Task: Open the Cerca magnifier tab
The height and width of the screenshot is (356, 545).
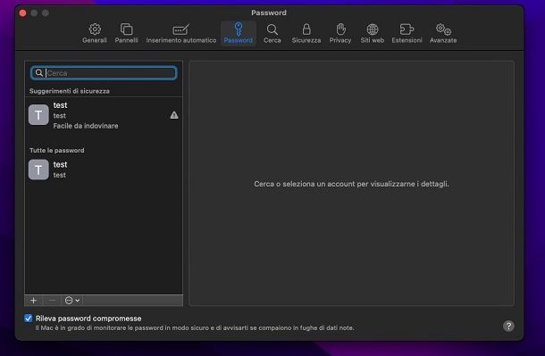Action: (272, 33)
